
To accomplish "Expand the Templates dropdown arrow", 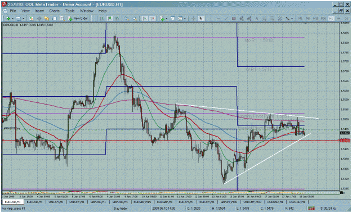I will tap(185, 19).
